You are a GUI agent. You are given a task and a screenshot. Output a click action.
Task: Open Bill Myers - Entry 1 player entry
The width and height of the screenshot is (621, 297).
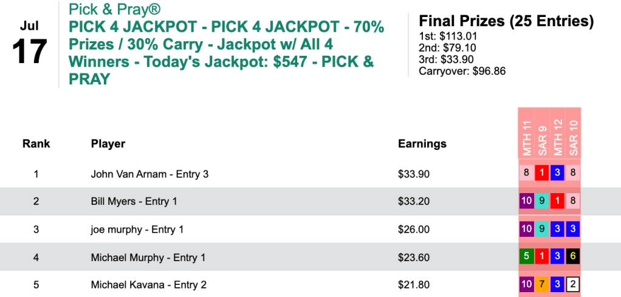[x=134, y=202]
